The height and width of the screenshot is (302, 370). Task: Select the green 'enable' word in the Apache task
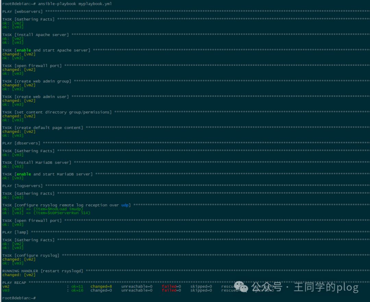(24, 50)
